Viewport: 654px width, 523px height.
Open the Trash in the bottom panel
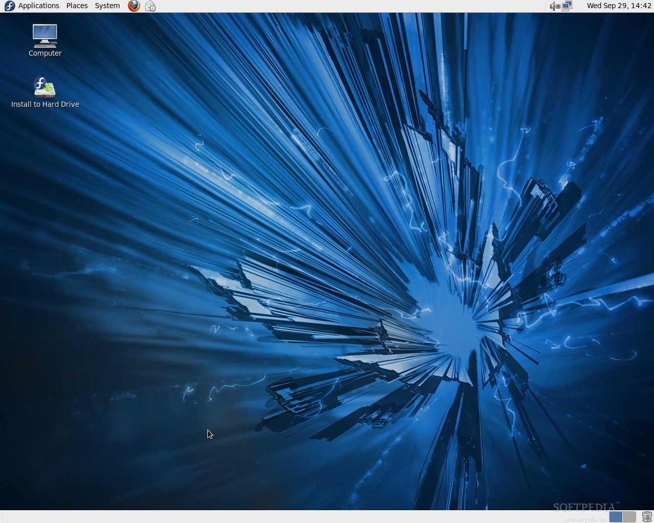(x=647, y=517)
